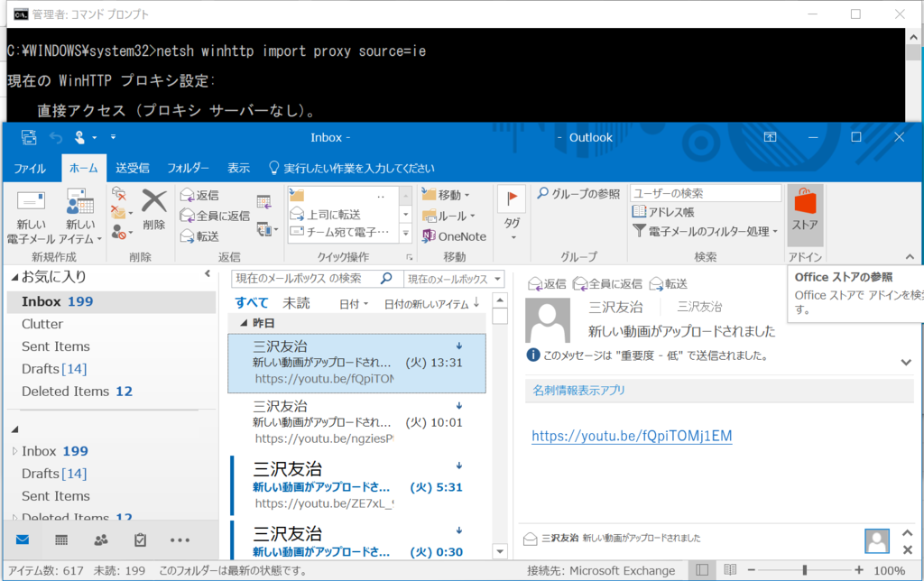The image size is (924, 581).
Task: Click ribbon 全員に返信 button
Action: tap(215, 216)
